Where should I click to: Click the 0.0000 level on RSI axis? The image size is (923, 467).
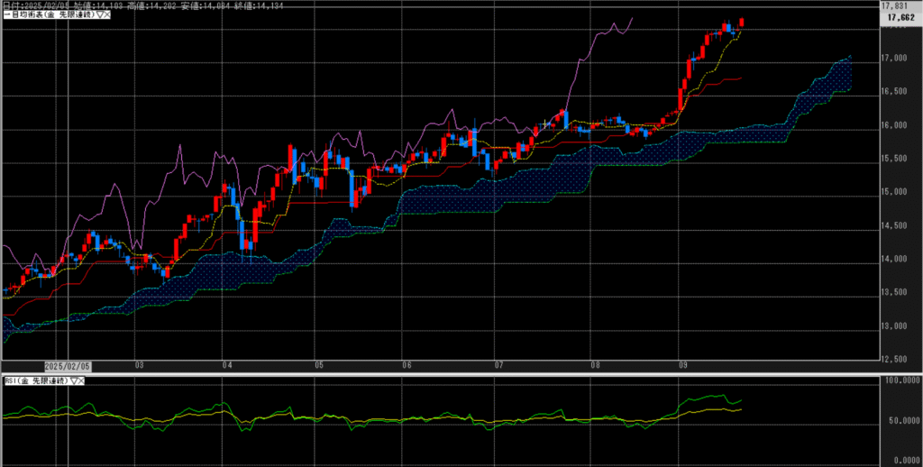[x=901, y=460]
